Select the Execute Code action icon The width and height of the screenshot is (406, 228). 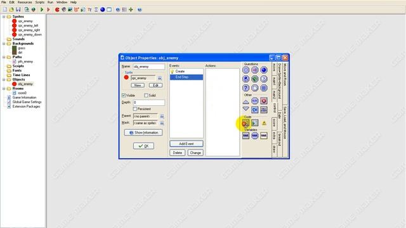(246, 123)
